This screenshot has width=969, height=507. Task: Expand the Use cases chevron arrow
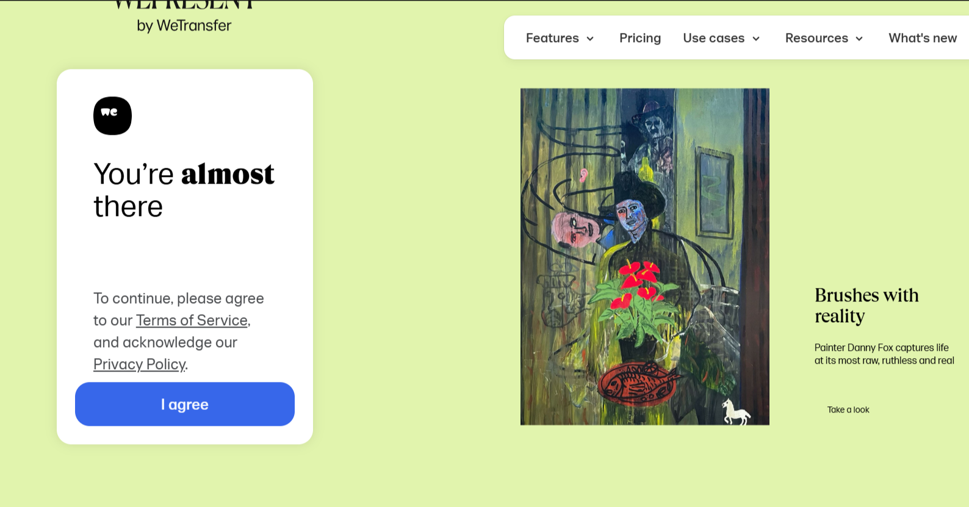(756, 38)
